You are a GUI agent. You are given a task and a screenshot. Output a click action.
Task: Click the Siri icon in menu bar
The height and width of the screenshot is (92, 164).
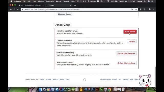149,1
